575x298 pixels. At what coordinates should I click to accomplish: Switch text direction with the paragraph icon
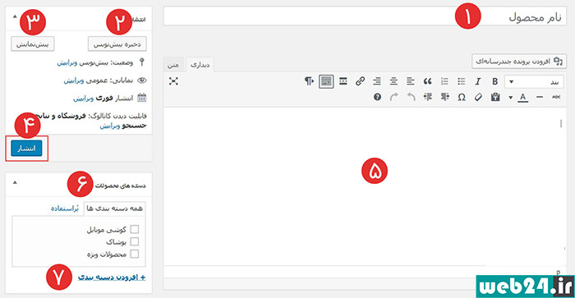click(x=309, y=81)
